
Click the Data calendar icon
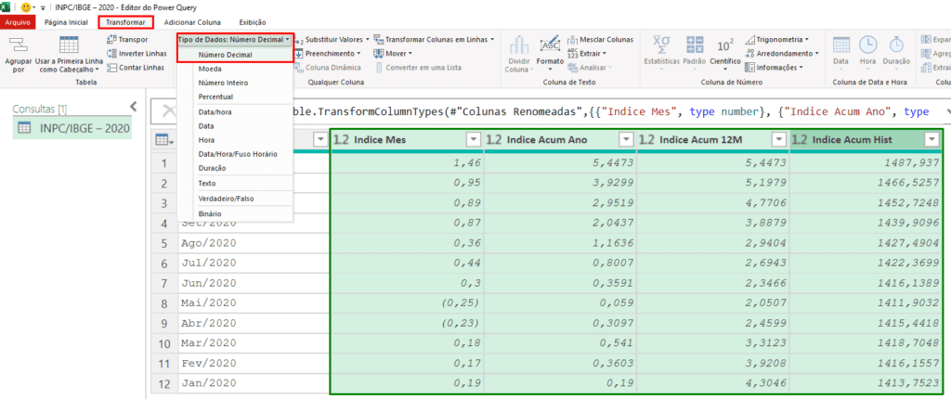coord(840,46)
